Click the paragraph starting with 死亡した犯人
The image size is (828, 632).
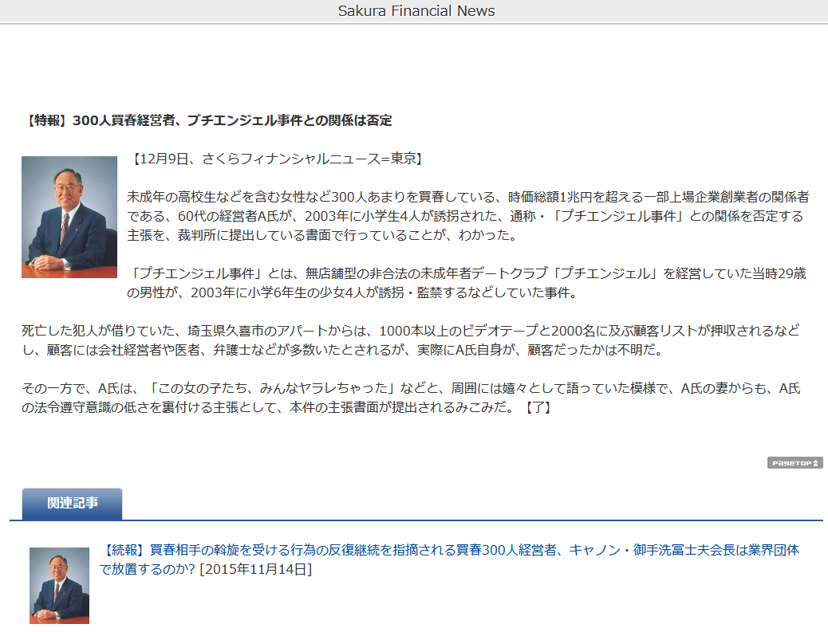411,340
